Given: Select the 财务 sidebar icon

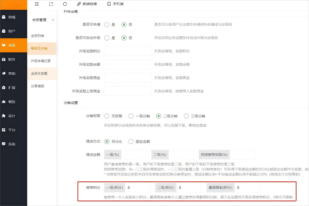Looking at the screenshot, I should [14, 59].
